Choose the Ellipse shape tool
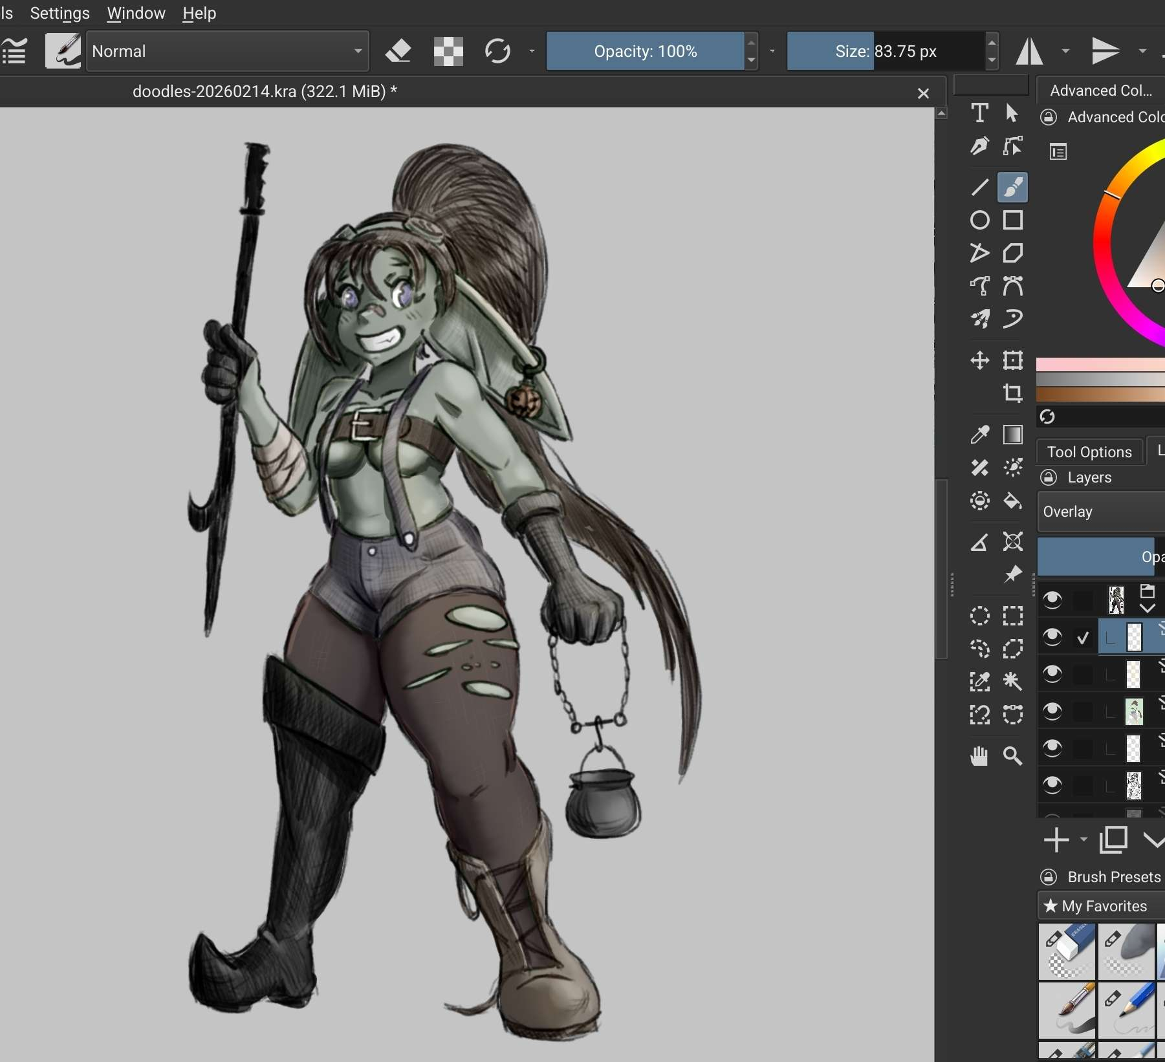This screenshot has height=1062, width=1165. click(x=979, y=221)
